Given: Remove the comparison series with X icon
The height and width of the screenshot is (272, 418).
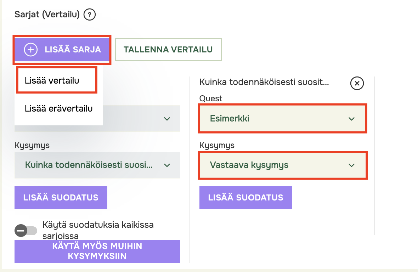Looking at the screenshot, I should 357,83.
